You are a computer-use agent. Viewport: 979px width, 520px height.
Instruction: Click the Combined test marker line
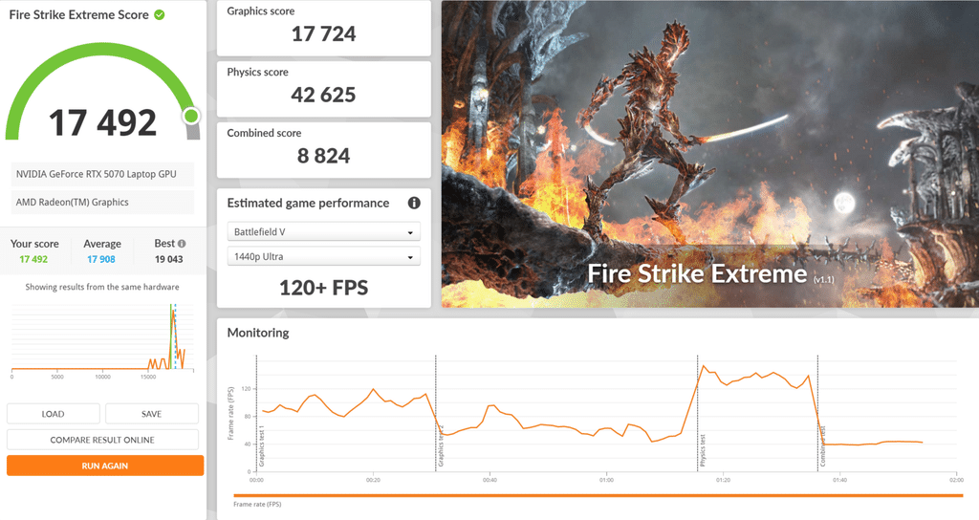pos(818,413)
